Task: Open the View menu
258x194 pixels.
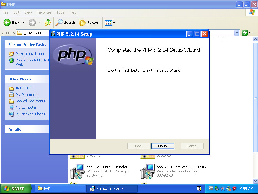Action: point(28,12)
